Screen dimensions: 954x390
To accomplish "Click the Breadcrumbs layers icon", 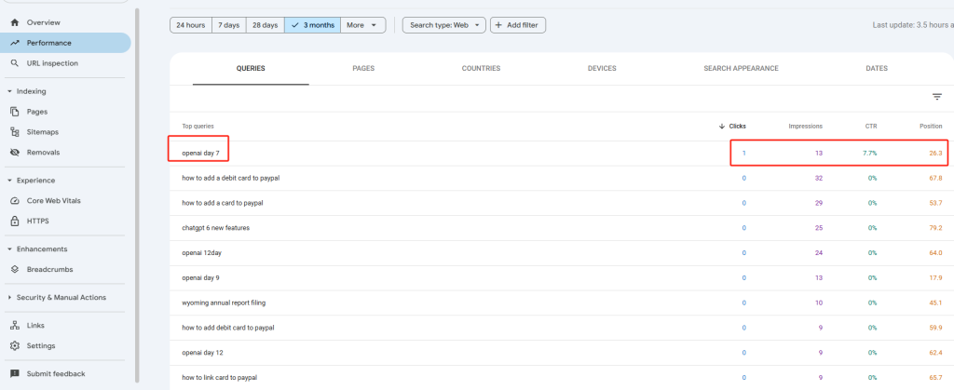I will pos(15,270).
